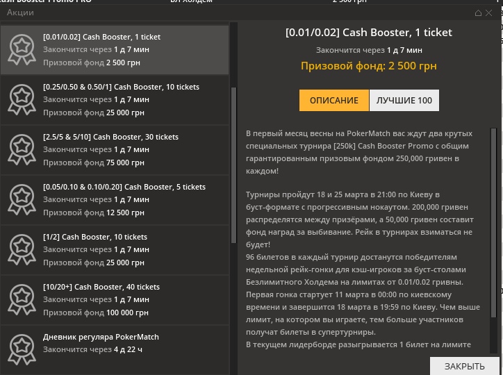The image size is (503, 375).
Task: Click badge icon of [1/2] Cash Booster
Action: tap(22, 250)
